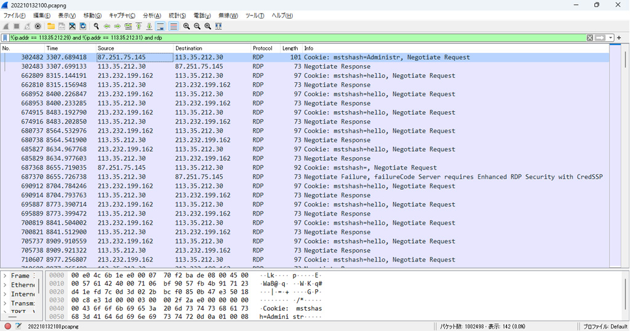This screenshot has height=331, width=630.
Task: Select packet 710607 row
Action: pos(305,260)
